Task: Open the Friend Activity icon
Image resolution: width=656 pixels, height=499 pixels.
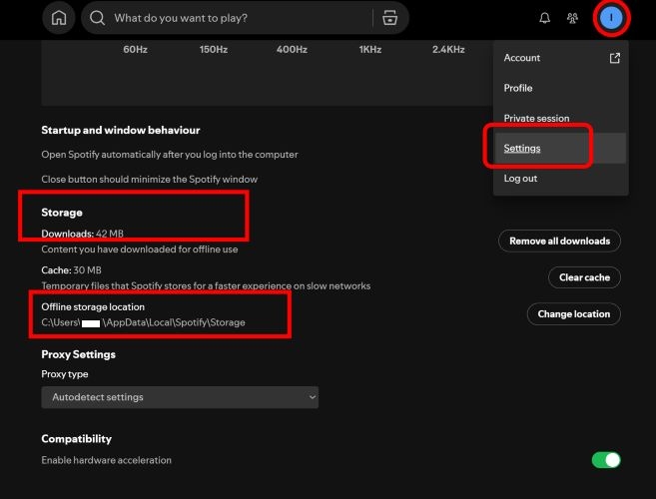Action: [x=573, y=18]
